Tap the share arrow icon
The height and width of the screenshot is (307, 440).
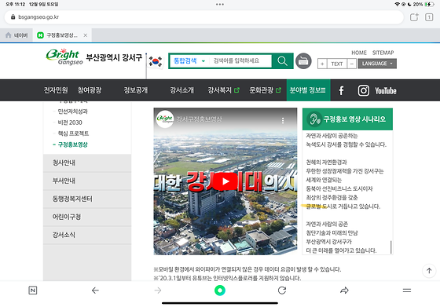[x=344, y=291]
